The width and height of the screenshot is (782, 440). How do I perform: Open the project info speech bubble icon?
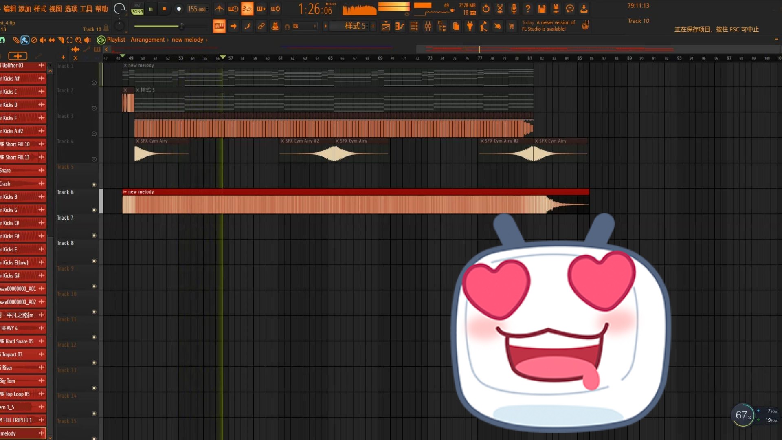pyautogui.click(x=570, y=9)
